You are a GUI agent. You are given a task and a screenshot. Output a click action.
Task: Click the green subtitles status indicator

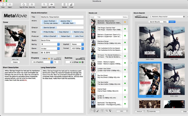pyautogui.click(x=80, y=62)
